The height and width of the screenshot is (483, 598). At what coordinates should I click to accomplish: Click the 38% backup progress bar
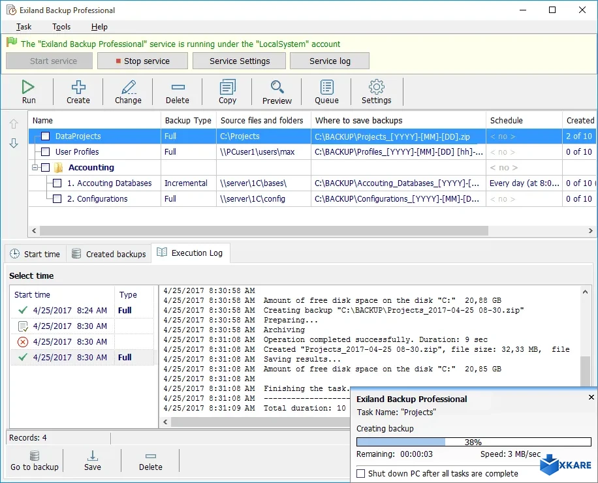click(474, 442)
